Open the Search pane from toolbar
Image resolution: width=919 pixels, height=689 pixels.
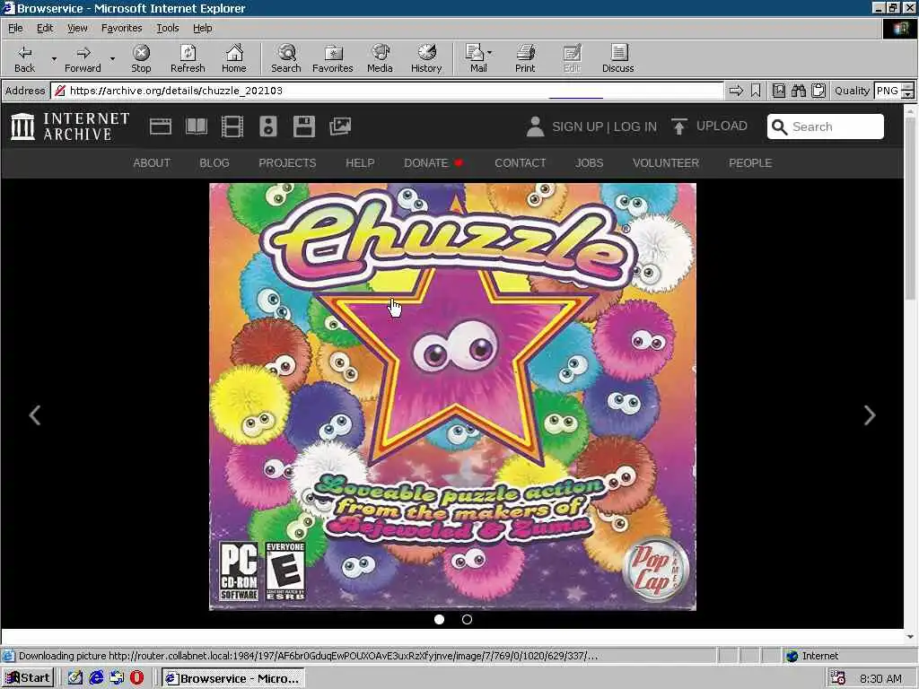point(286,58)
